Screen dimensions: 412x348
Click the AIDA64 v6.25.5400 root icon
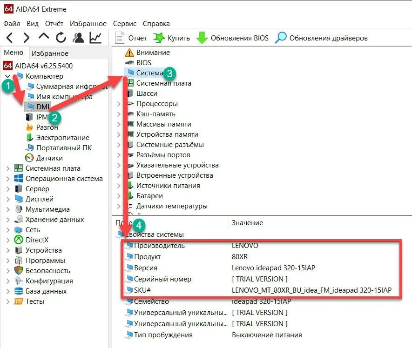click(x=7, y=66)
